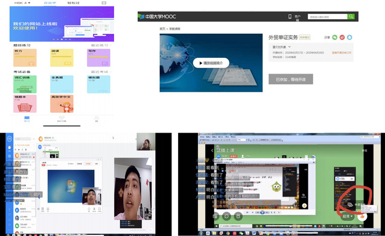Expand the HSK 4 level dropdown

click(22, 3)
